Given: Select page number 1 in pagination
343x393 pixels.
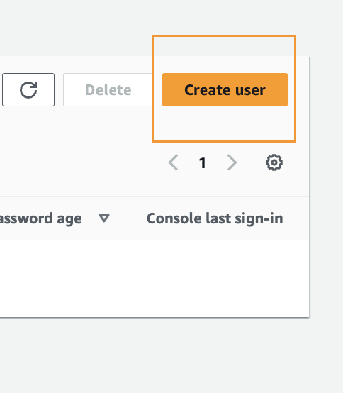Looking at the screenshot, I should pos(203,163).
